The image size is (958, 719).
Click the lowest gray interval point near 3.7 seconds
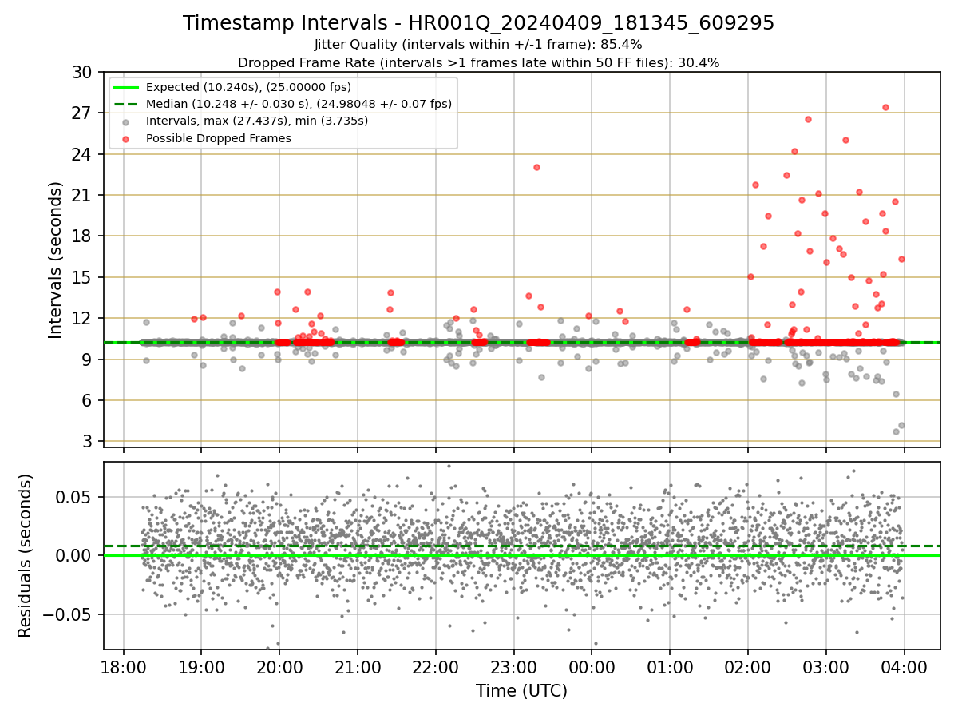point(896,431)
